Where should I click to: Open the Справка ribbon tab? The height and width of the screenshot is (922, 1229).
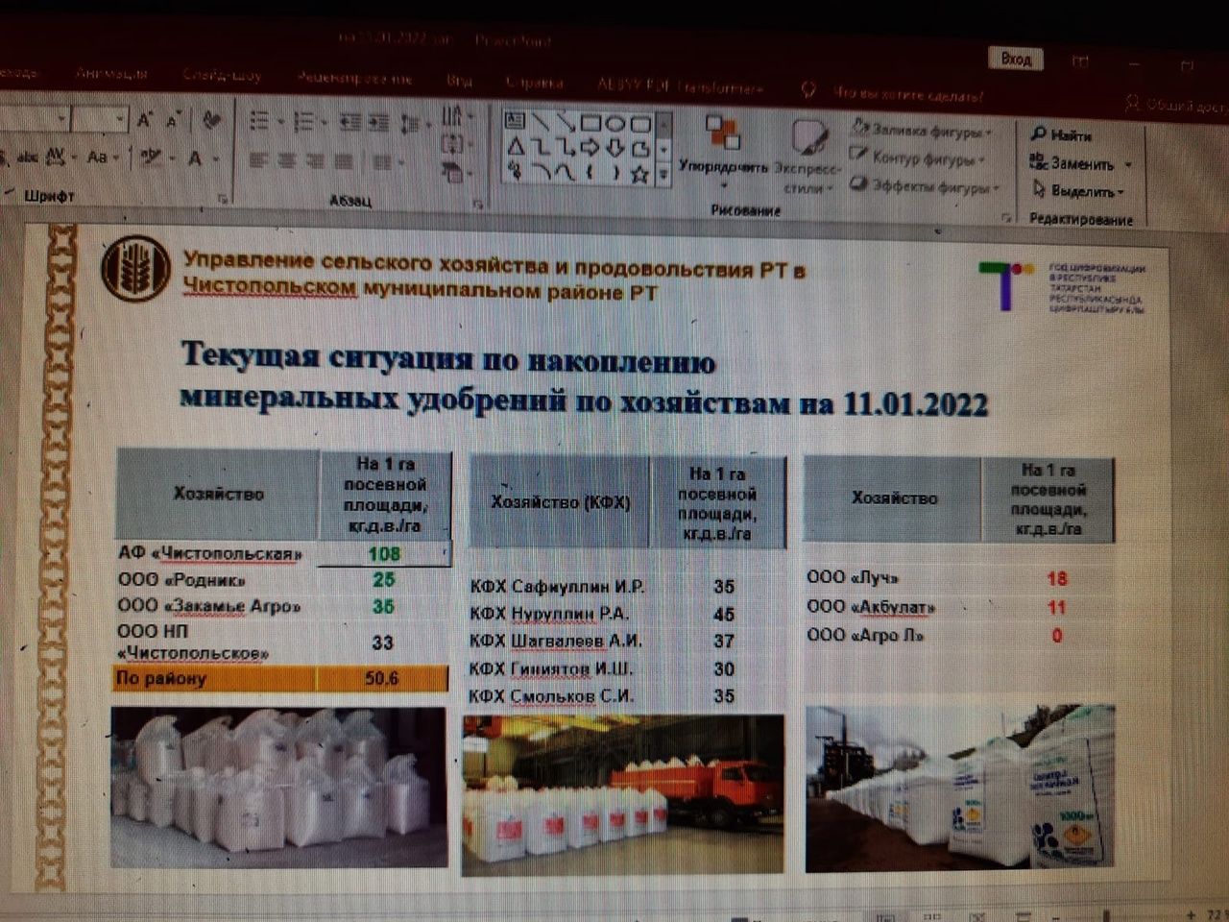pyautogui.click(x=534, y=84)
